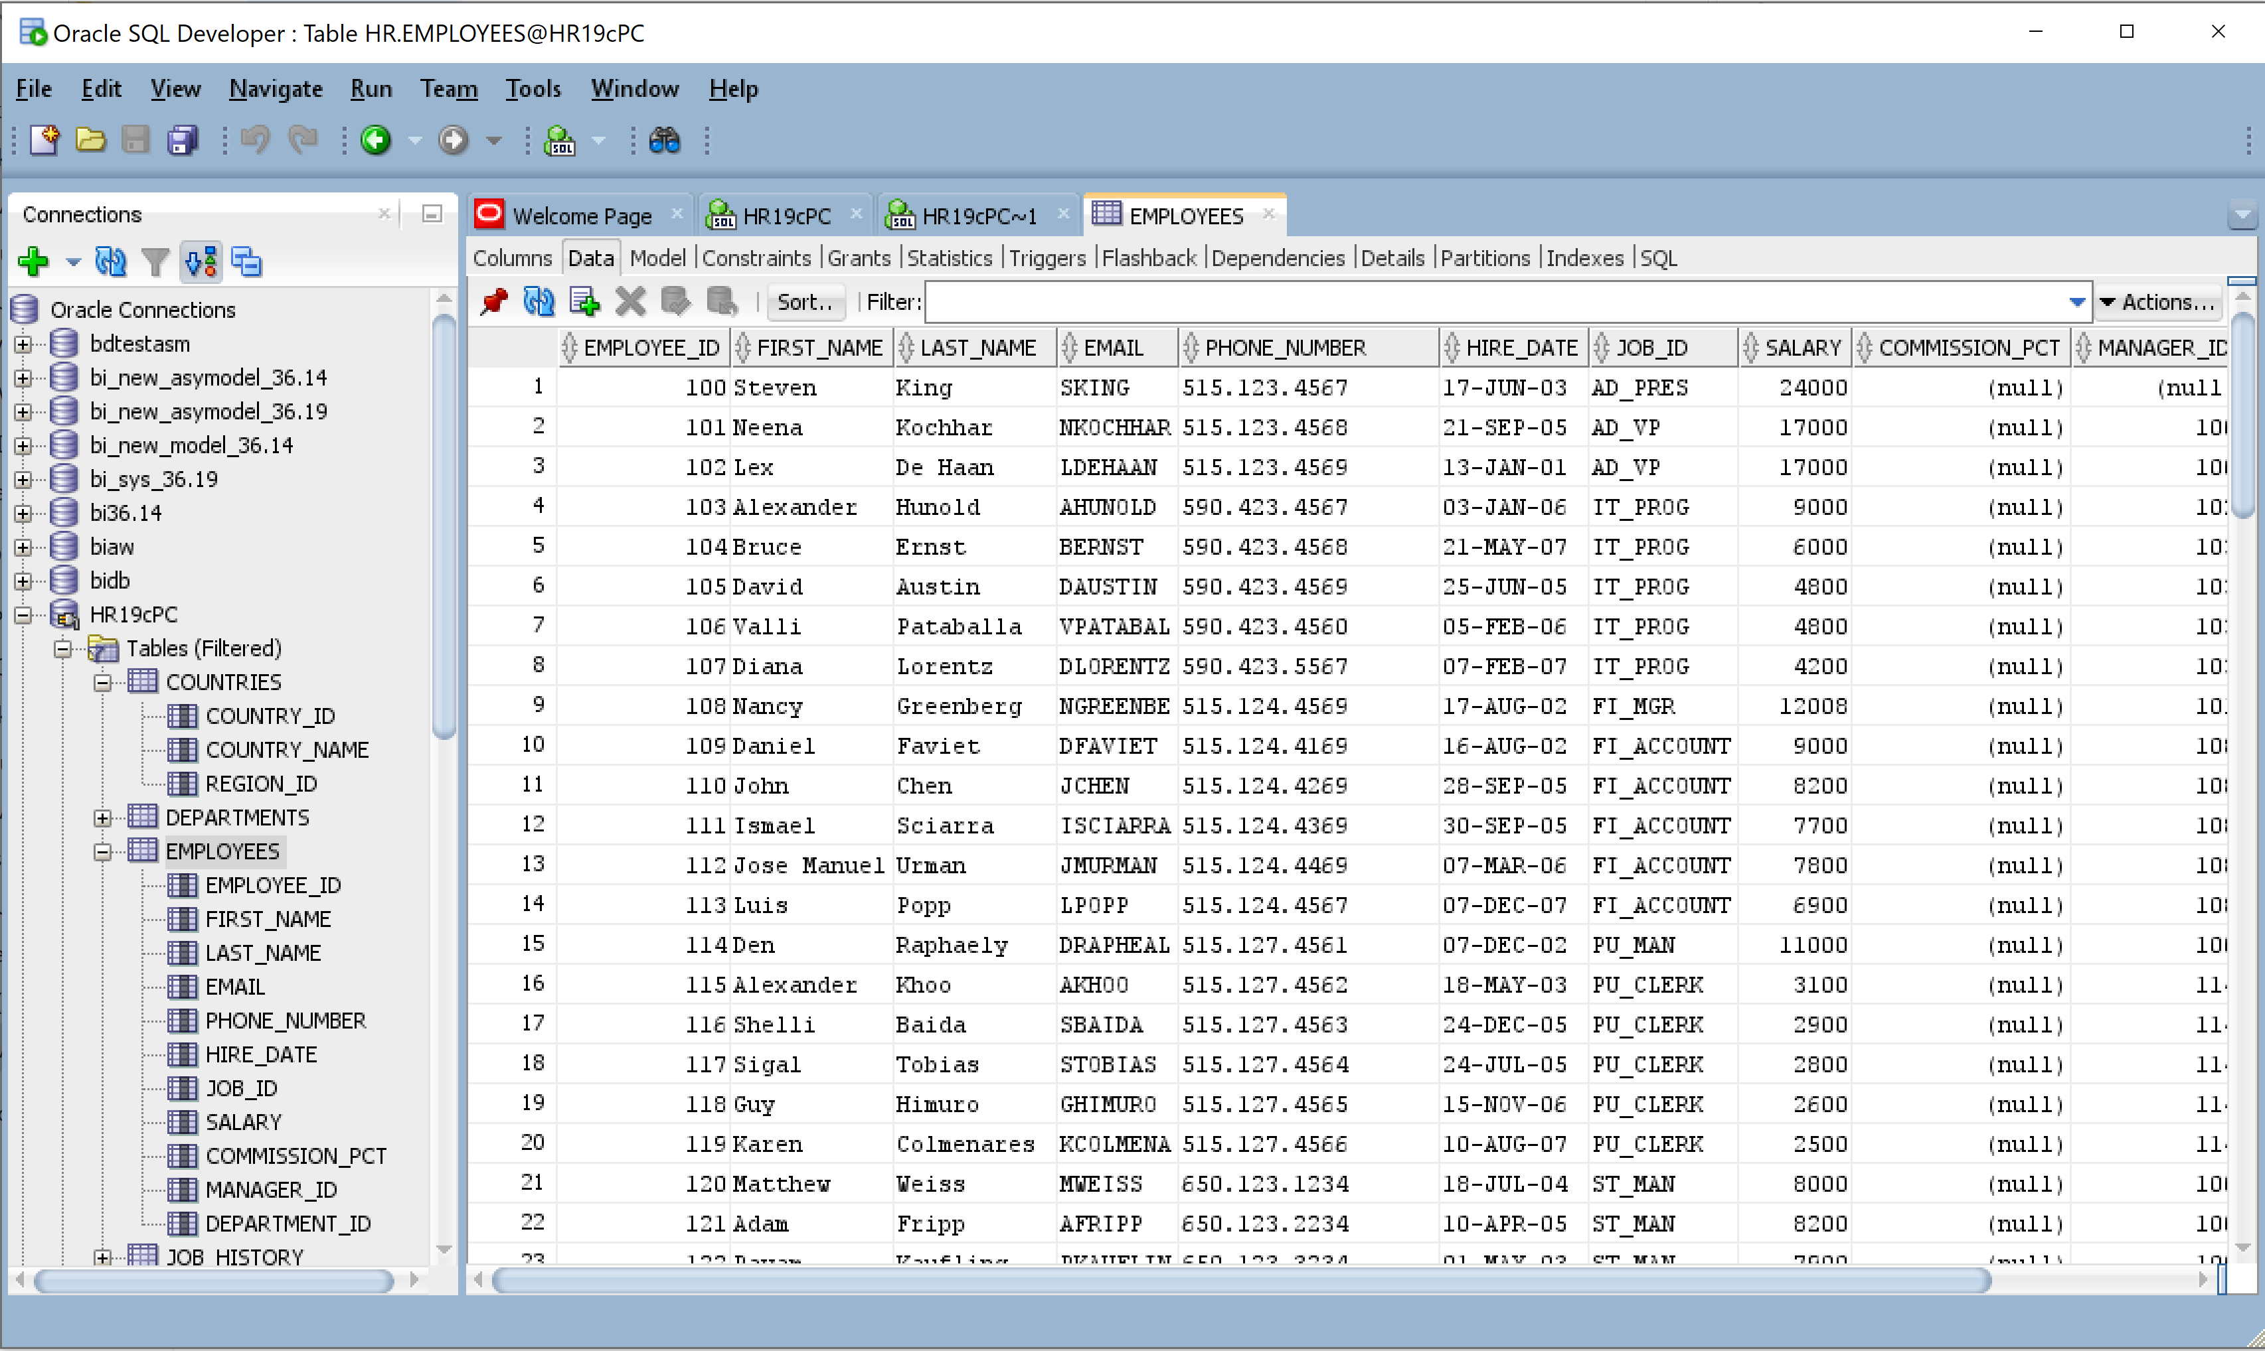This screenshot has width=2265, height=1351.
Task: Click the Freeze View pin icon
Action: (x=493, y=301)
